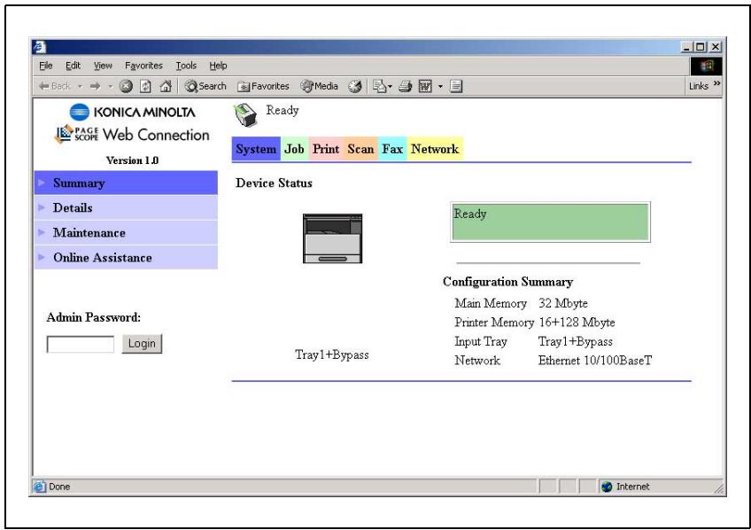Click the Refresh page icon
The image size is (751, 530).
click(x=145, y=86)
